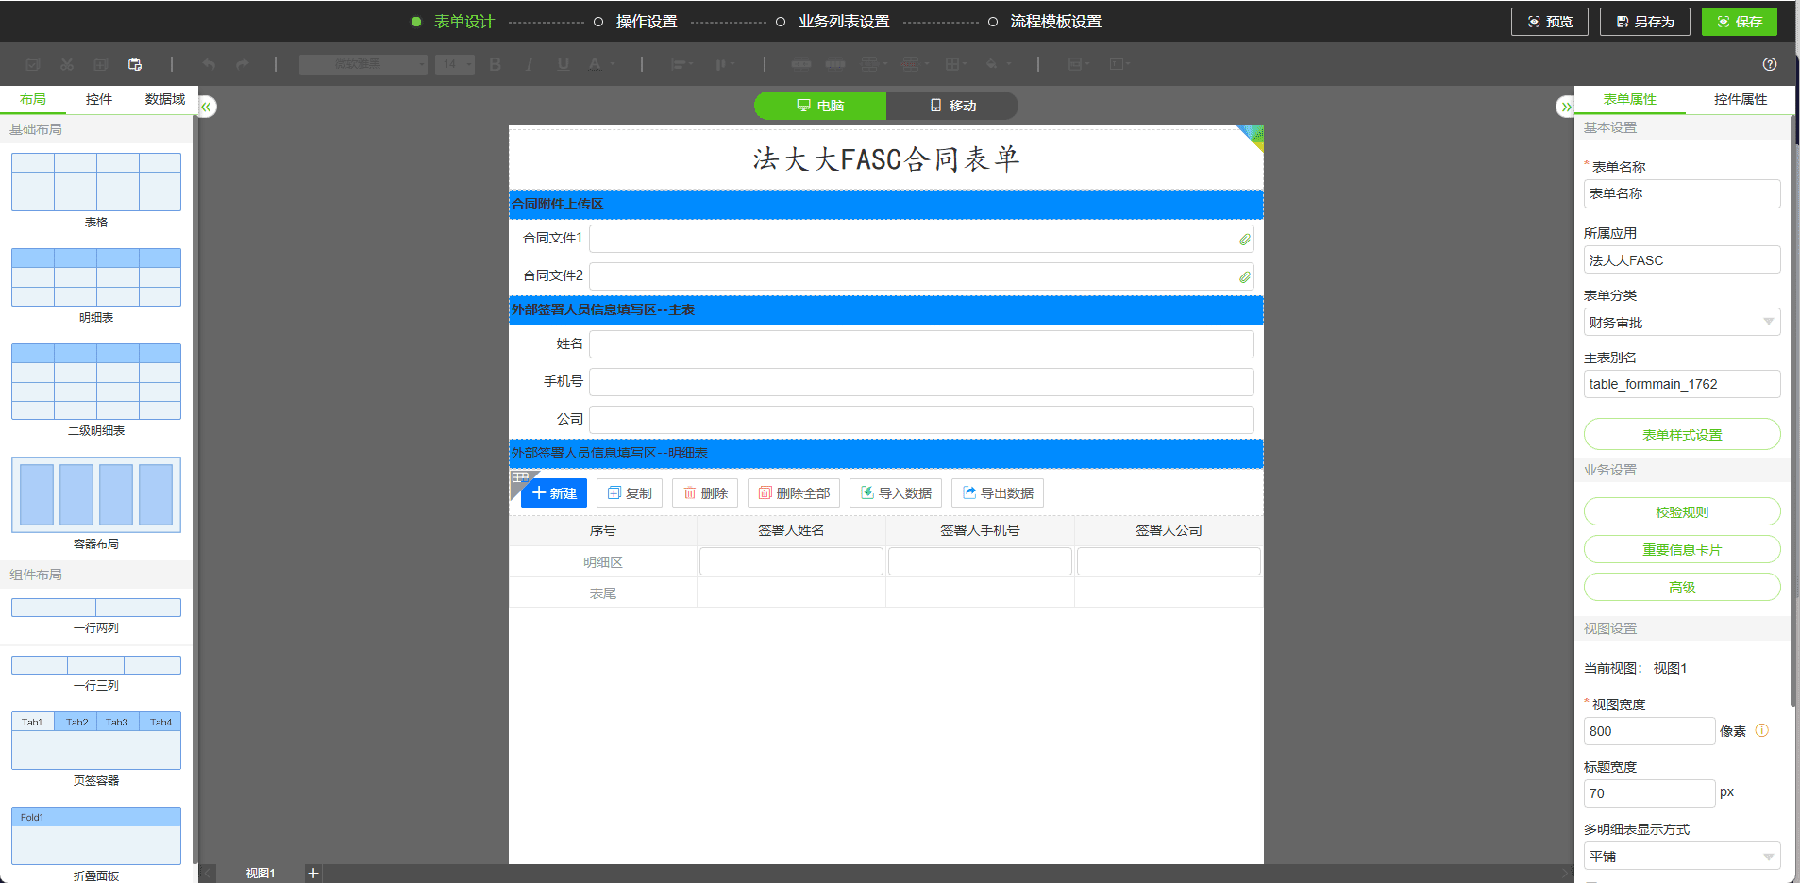Select the 表格 layout thumbnail

click(x=96, y=182)
